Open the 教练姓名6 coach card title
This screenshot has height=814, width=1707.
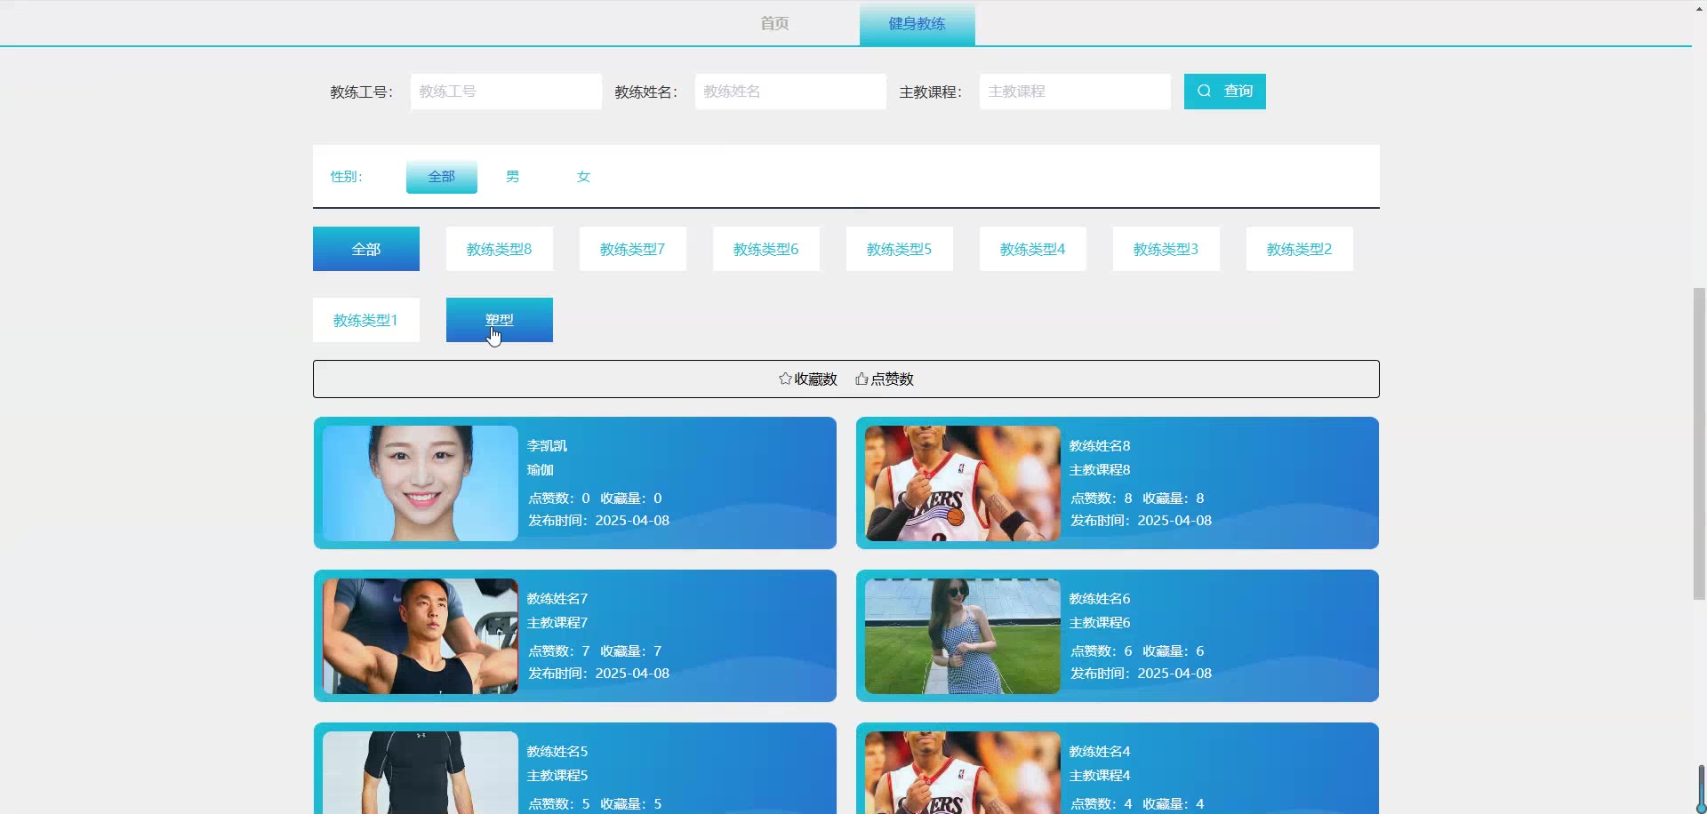tap(1099, 599)
